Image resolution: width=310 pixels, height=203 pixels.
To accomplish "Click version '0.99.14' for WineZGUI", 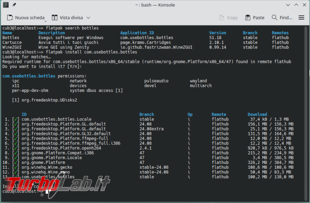I will click(217, 47).
